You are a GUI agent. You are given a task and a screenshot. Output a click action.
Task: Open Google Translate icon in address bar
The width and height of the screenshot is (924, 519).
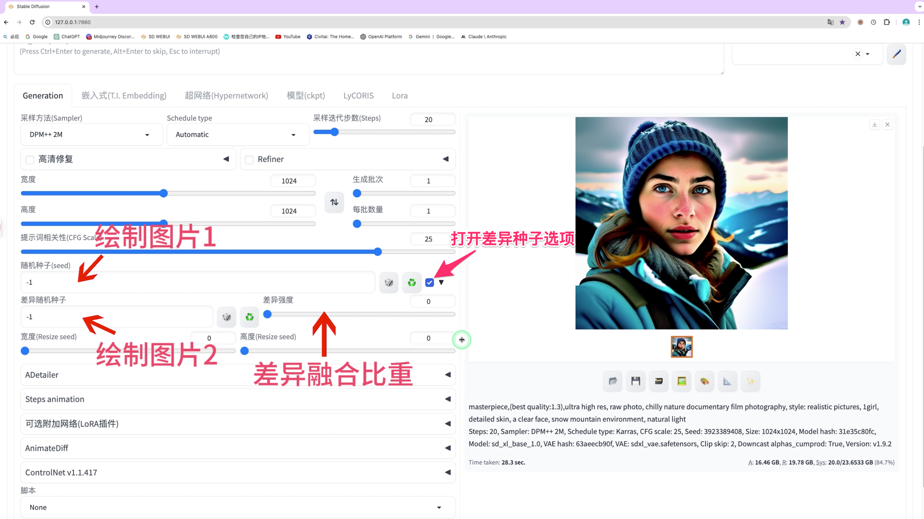(830, 22)
